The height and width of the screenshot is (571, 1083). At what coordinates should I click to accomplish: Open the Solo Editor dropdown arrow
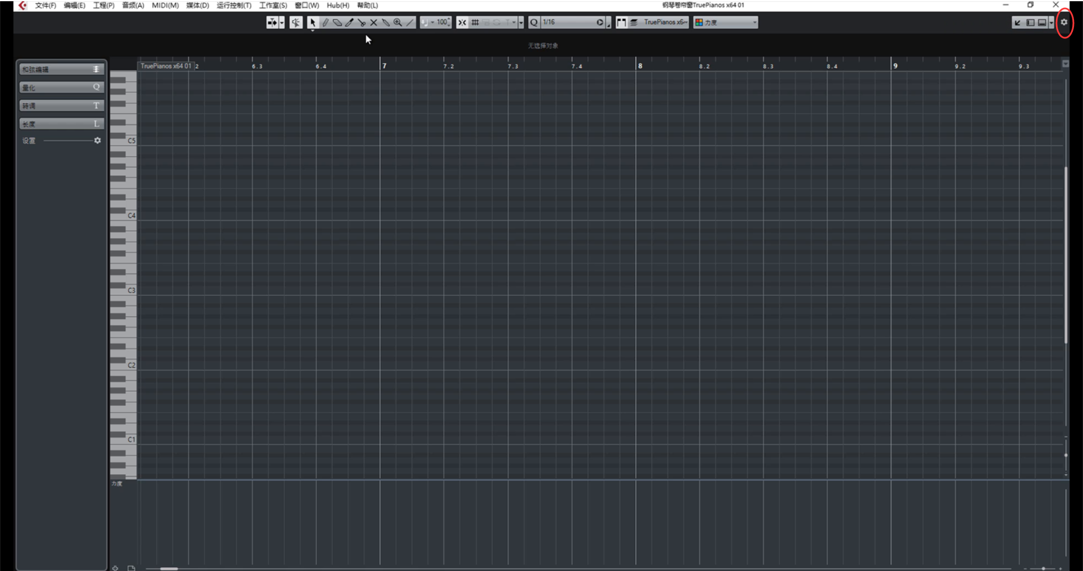point(282,23)
